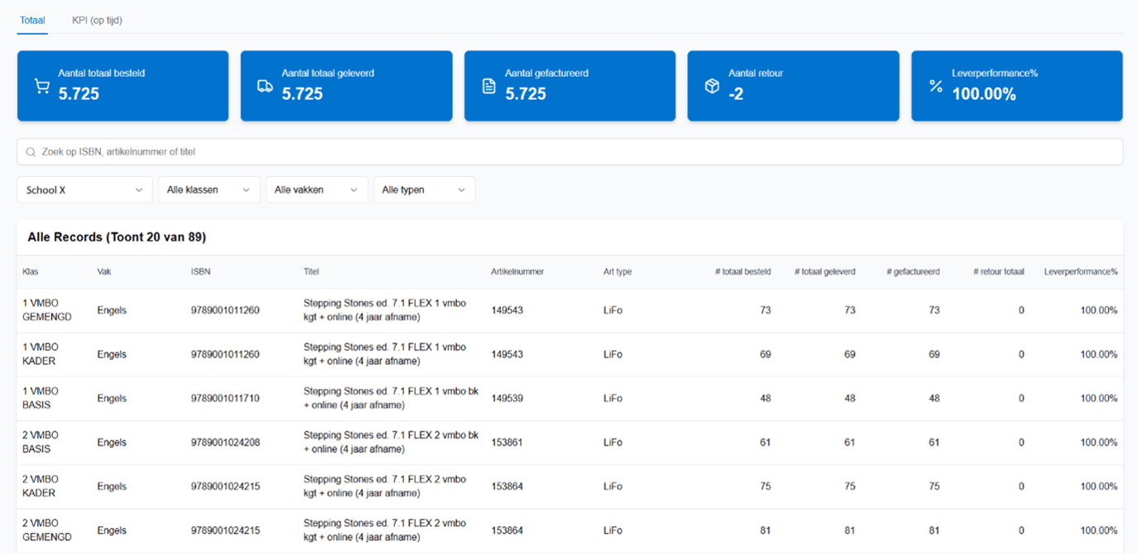Click 100.00% in the 1 VMBO GEMENGD row
The image size is (1141, 556).
(1099, 310)
